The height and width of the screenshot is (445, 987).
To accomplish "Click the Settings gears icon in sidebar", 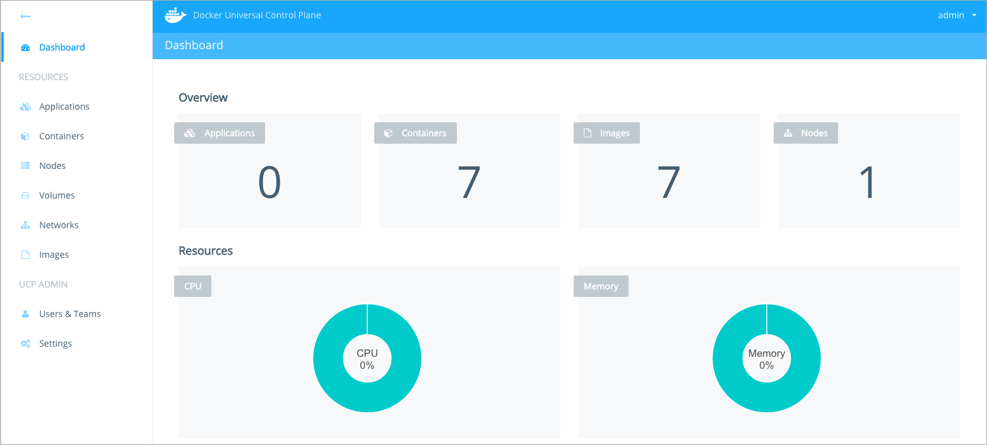I will (x=25, y=344).
